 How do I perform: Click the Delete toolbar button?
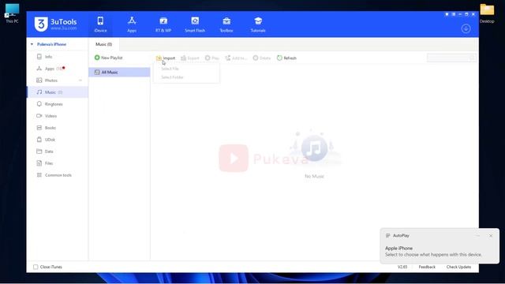(262, 58)
